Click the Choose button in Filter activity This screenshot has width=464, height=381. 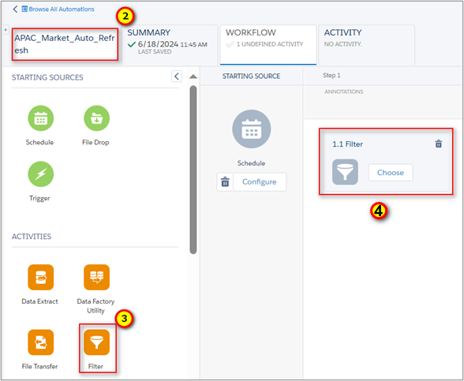click(391, 173)
